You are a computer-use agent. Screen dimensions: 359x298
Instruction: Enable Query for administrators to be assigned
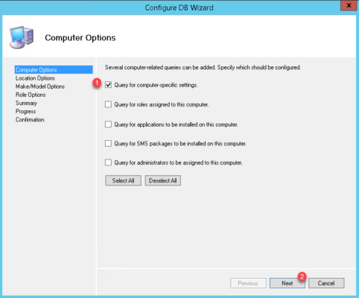108,162
